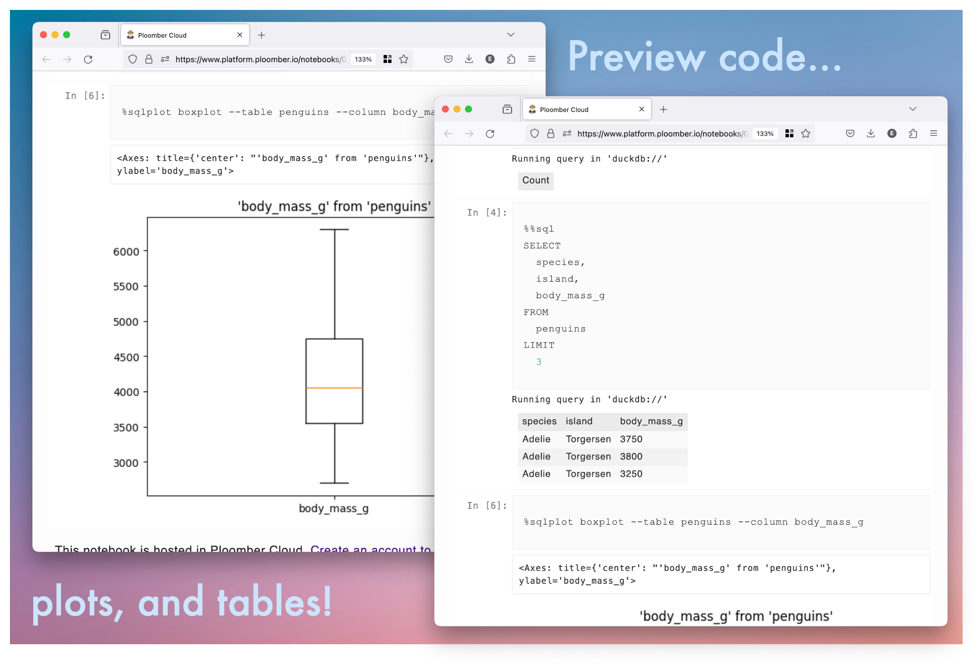Open new tab in back window

point(261,35)
